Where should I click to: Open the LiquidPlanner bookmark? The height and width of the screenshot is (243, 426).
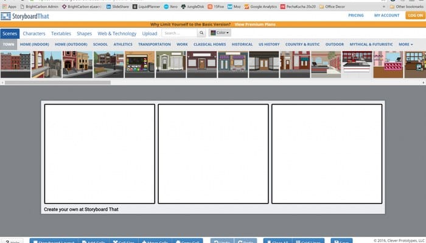coord(146,7)
